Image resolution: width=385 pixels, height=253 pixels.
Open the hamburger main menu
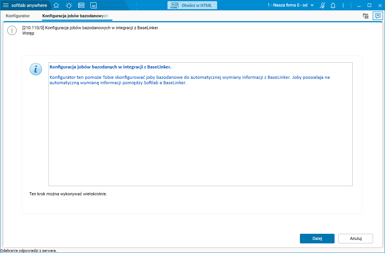tap(5, 5)
